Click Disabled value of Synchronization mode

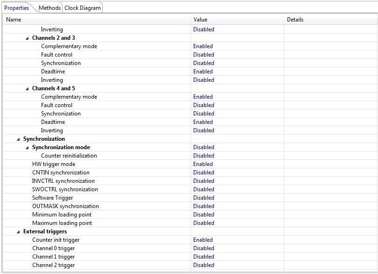coord(204,147)
